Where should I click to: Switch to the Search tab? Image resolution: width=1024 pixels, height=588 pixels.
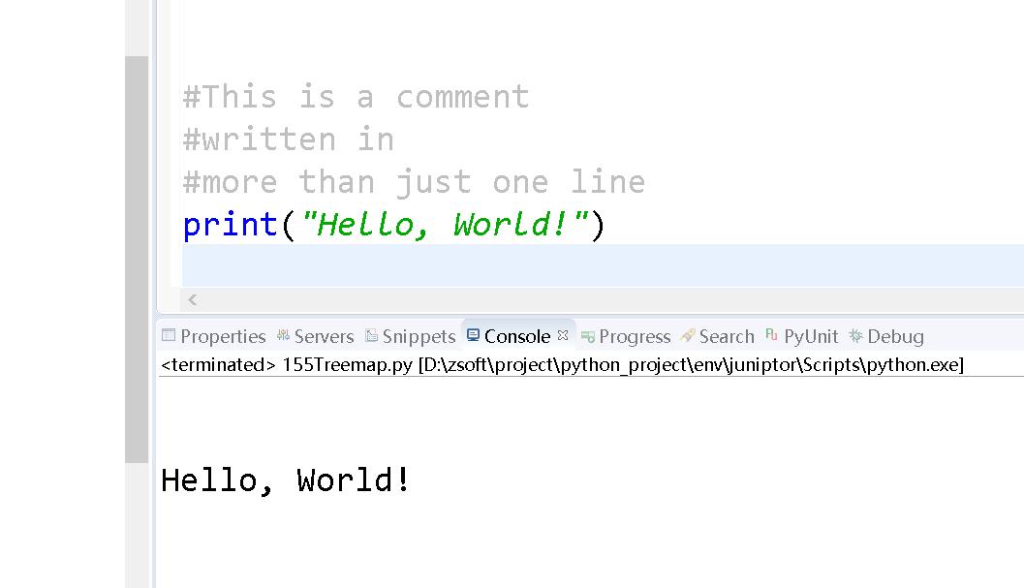point(727,336)
